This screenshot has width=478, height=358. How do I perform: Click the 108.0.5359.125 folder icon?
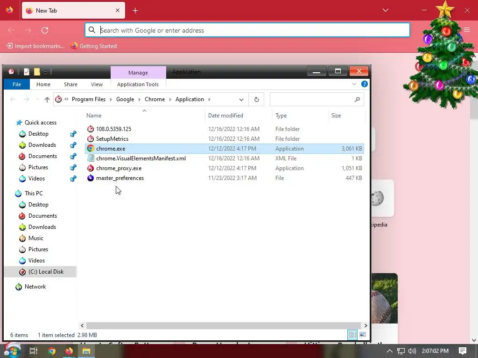[x=91, y=129]
